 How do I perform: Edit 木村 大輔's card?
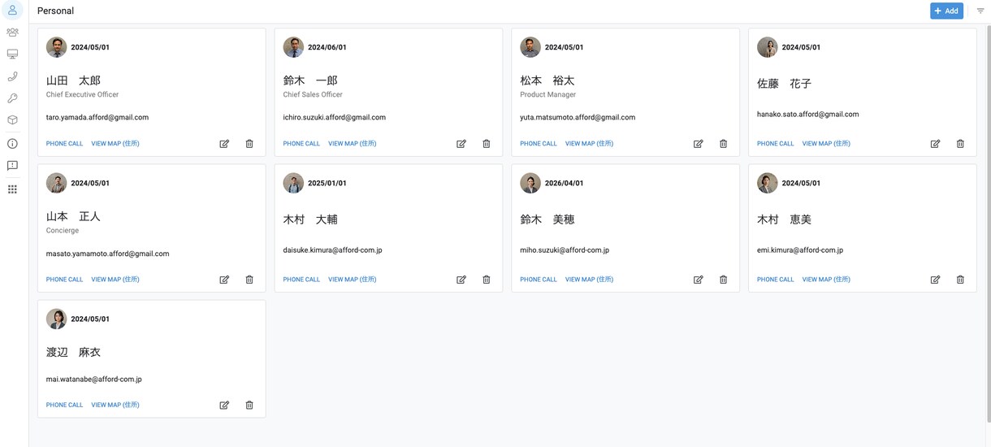461,280
